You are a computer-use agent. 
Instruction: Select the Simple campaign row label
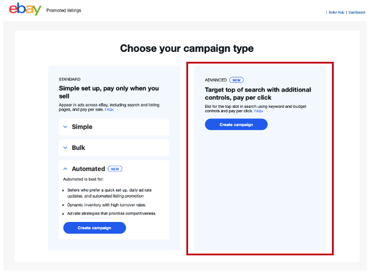[x=82, y=127]
